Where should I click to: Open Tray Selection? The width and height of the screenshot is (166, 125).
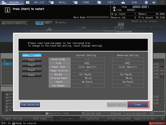[x=30, y=105]
